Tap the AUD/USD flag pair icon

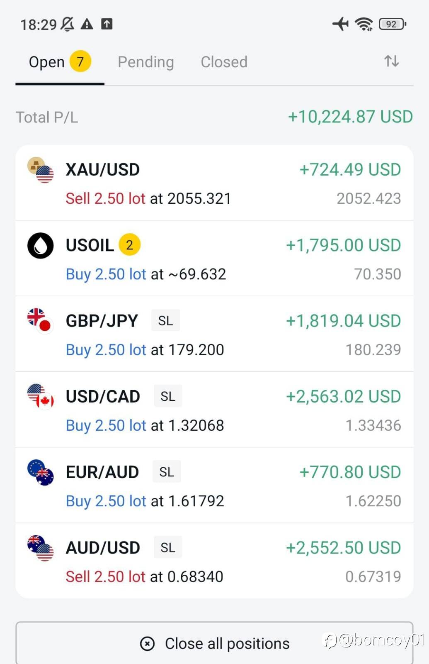pyautogui.click(x=40, y=548)
